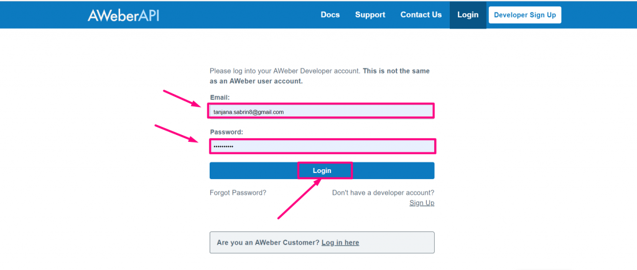Viewport: 637px width, 270px height.
Task: Open the Contact Us page
Action: click(421, 14)
